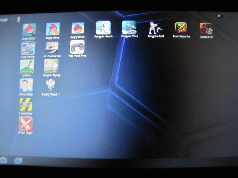Open the Apps grid icon in the top right
Image resolution: width=238 pixels, height=178 pixels.
click(x=221, y=16)
